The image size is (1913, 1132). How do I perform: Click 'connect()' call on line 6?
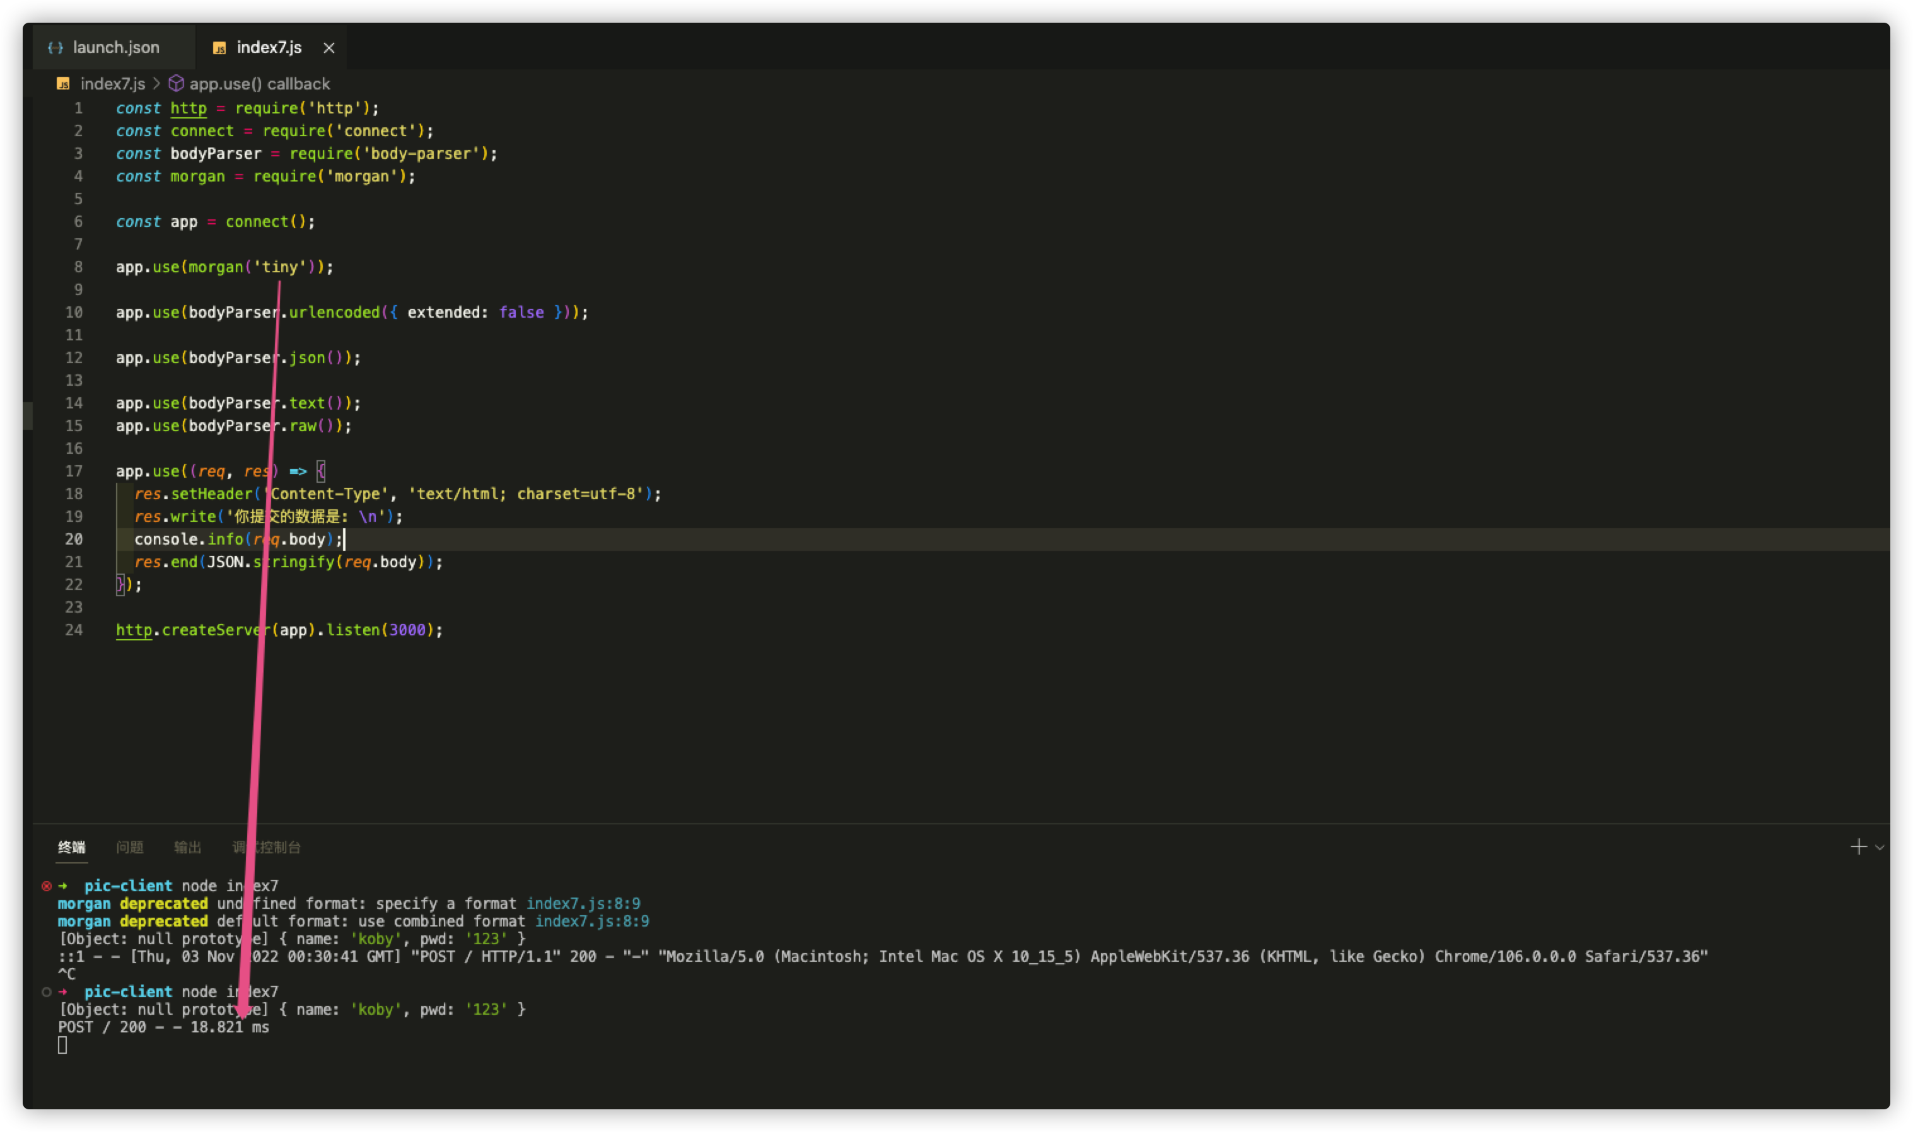click(x=265, y=222)
